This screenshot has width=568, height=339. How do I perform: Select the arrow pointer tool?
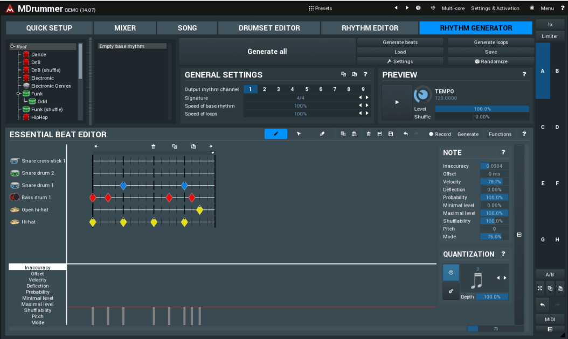[x=299, y=134]
